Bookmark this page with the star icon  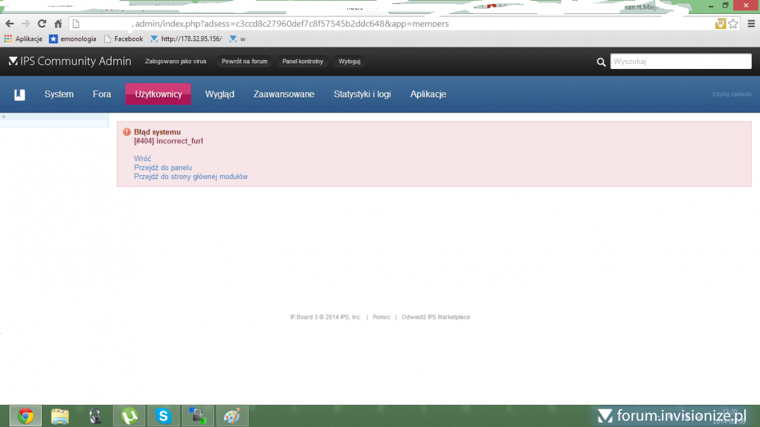coord(733,24)
